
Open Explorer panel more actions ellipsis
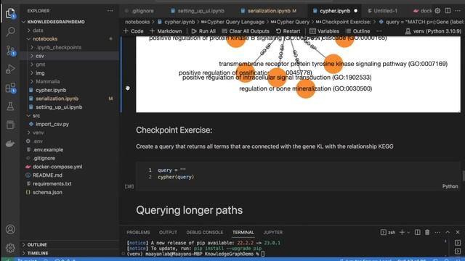[x=110, y=11]
